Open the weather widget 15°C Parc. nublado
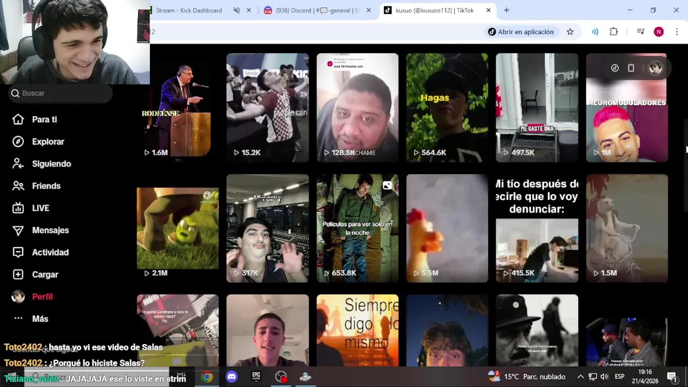The height and width of the screenshot is (387, 688). 527,377
